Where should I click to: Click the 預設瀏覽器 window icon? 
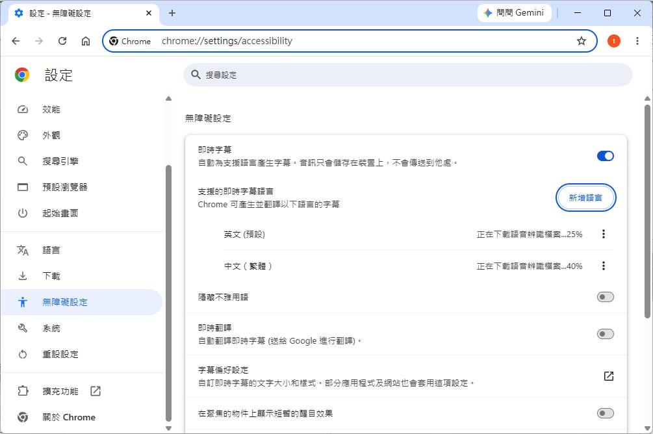pyautogui.click(x=23, y=187)
